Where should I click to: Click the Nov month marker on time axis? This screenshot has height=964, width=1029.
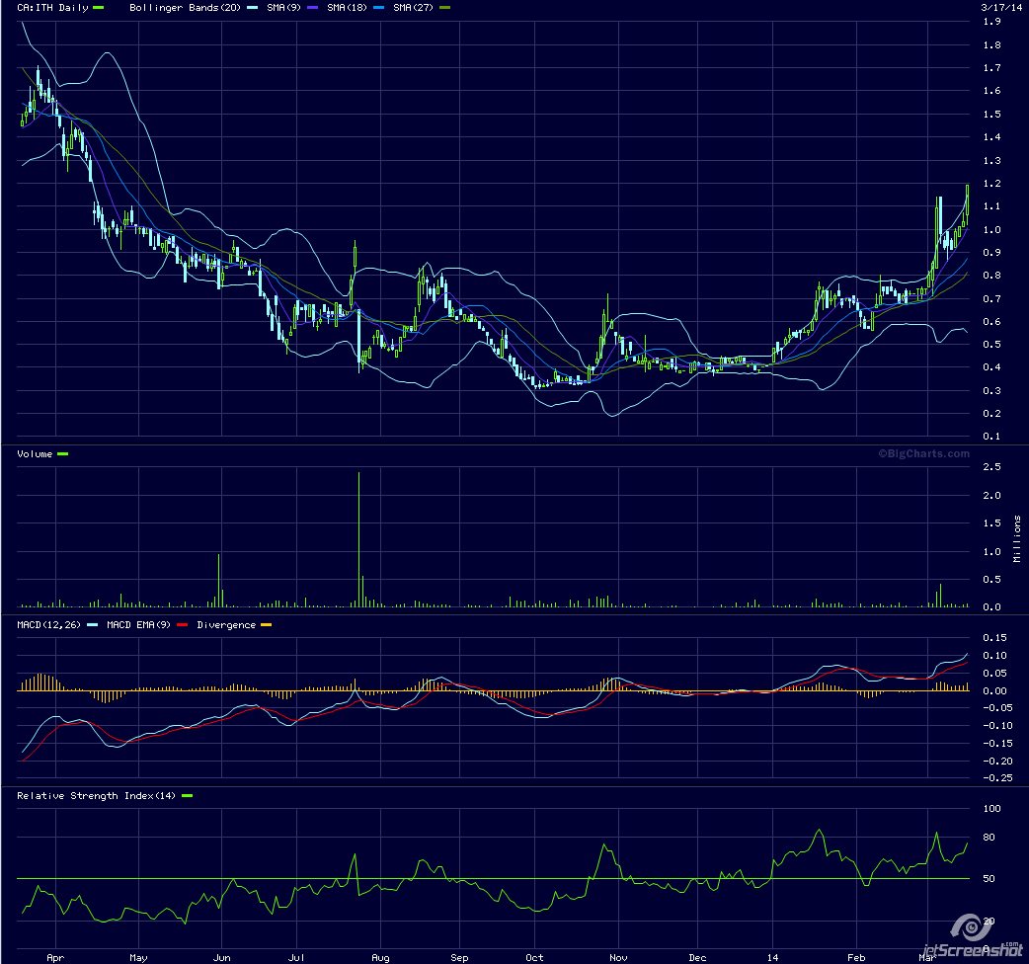(x=618, y=957)
